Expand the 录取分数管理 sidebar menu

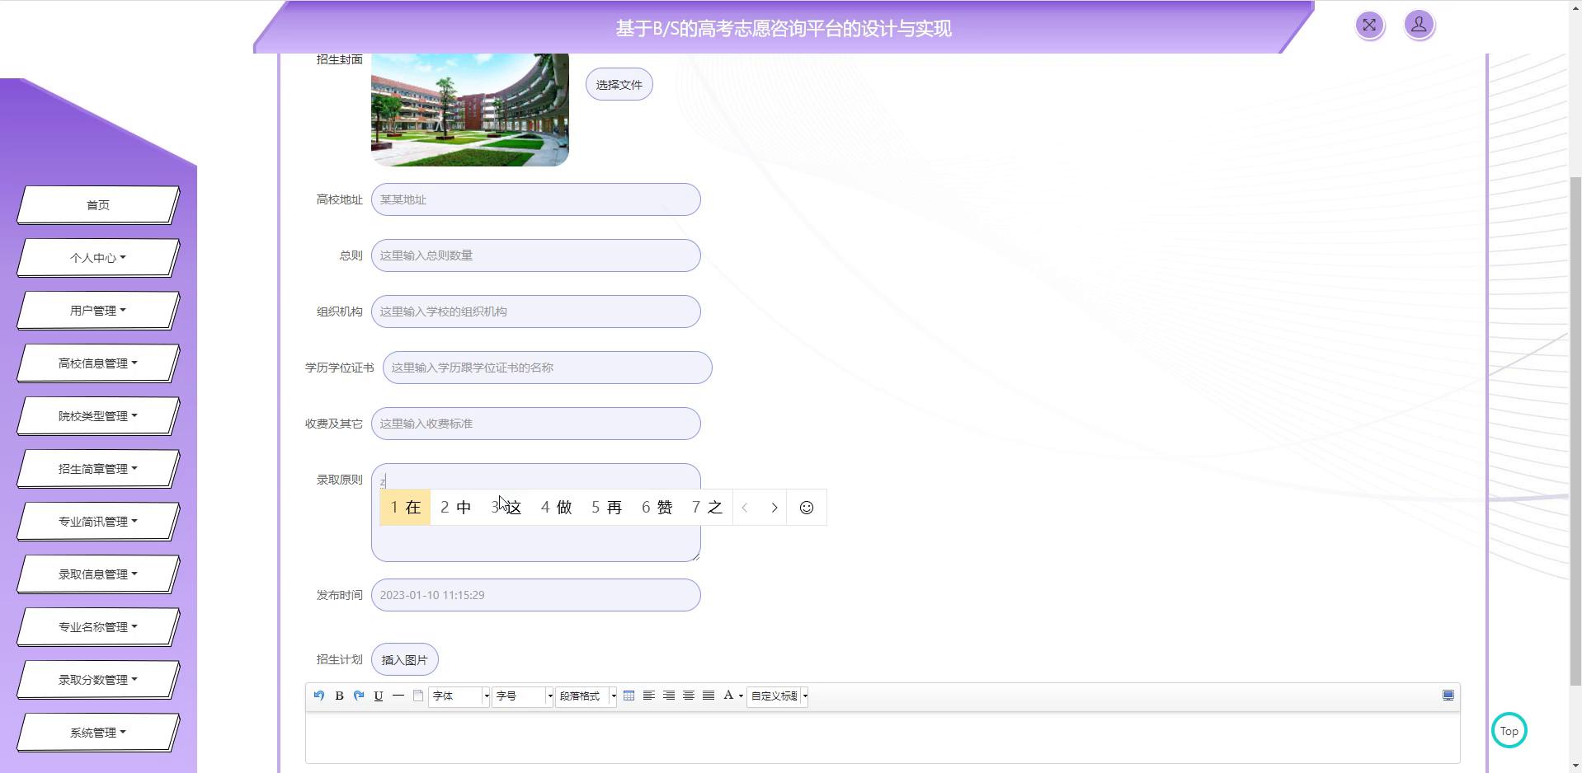(x=98, y=680)
